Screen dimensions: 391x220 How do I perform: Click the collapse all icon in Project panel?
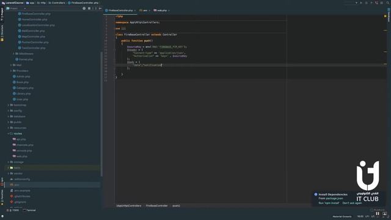pyautogui.click(x=89, y=9)
